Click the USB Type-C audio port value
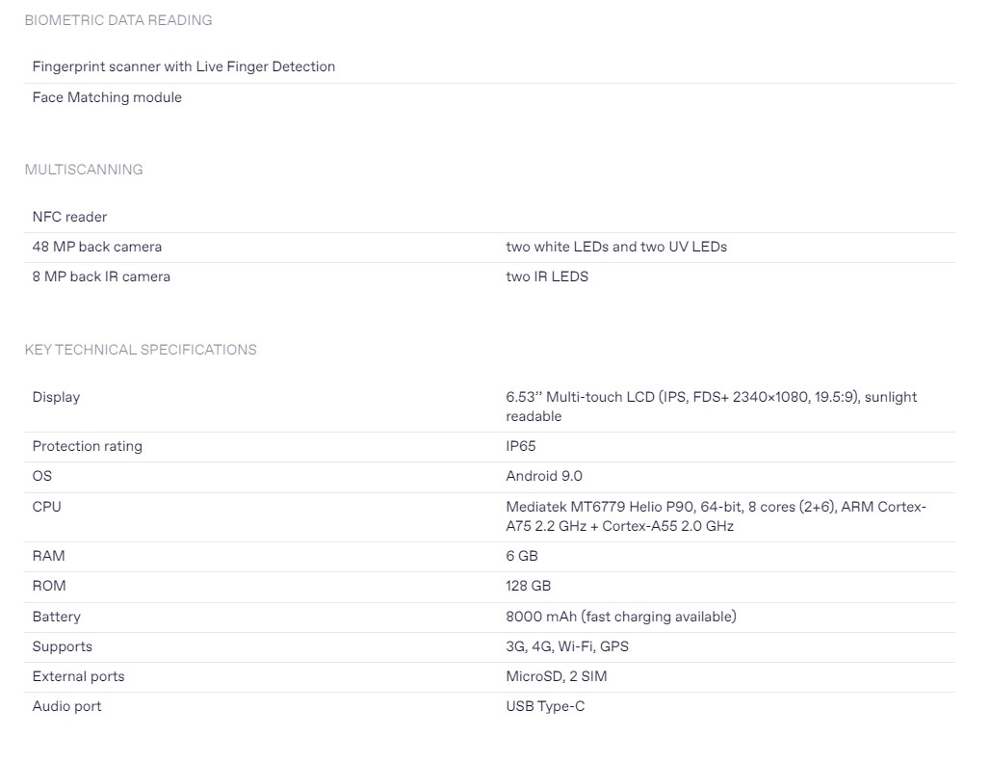The height and width of the screenshot is (763, 990). point(545,706)
